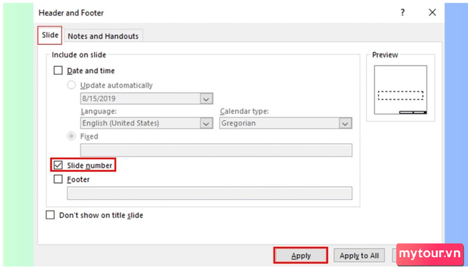The width and height of the screenshot is (468, 271).
Task: Open the Notes and Handouts tab
Action: (x=103, y=36)
